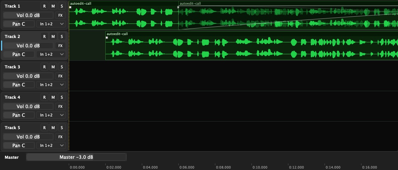Click Track 2 volume slider

point(28,46)
